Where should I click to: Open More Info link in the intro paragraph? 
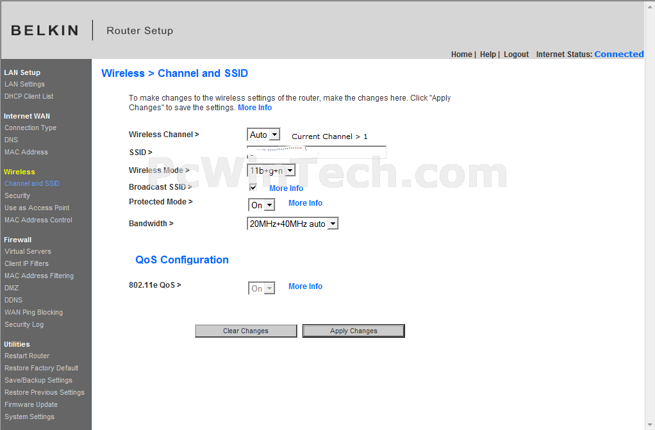pos(255,108)
